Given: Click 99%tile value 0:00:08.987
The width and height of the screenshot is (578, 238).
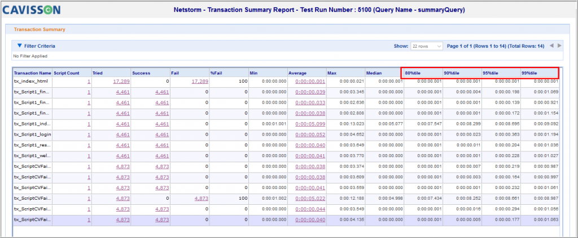Looking at the screenshot, I should [546, 198].
